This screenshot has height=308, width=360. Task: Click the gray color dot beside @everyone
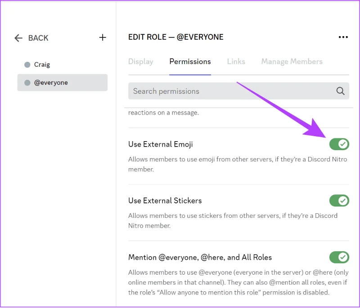click(x=27, y=83)
